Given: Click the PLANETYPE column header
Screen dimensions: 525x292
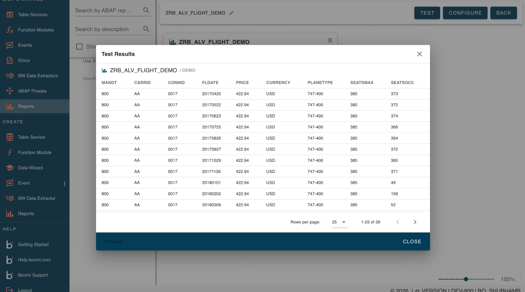Looking at the screenshot, I should click(x=320, y=83).
